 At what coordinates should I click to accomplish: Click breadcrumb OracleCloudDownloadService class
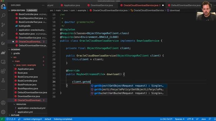click(x=148, y=10)
